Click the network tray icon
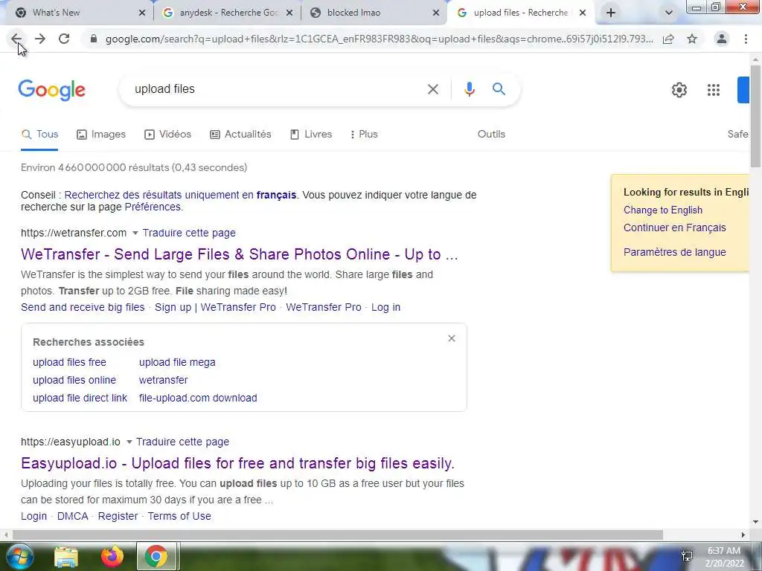 (687, 556)
